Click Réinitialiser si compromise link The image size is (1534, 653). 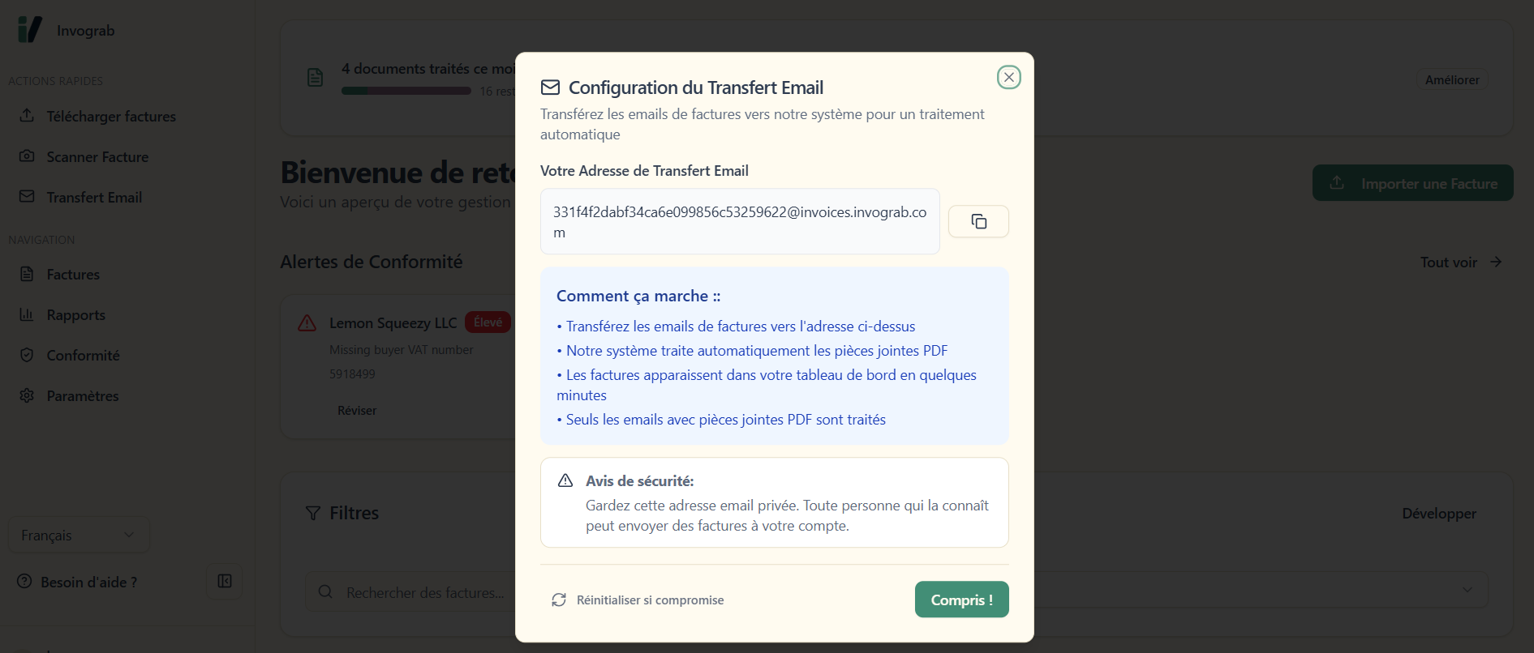coord(650,600)
